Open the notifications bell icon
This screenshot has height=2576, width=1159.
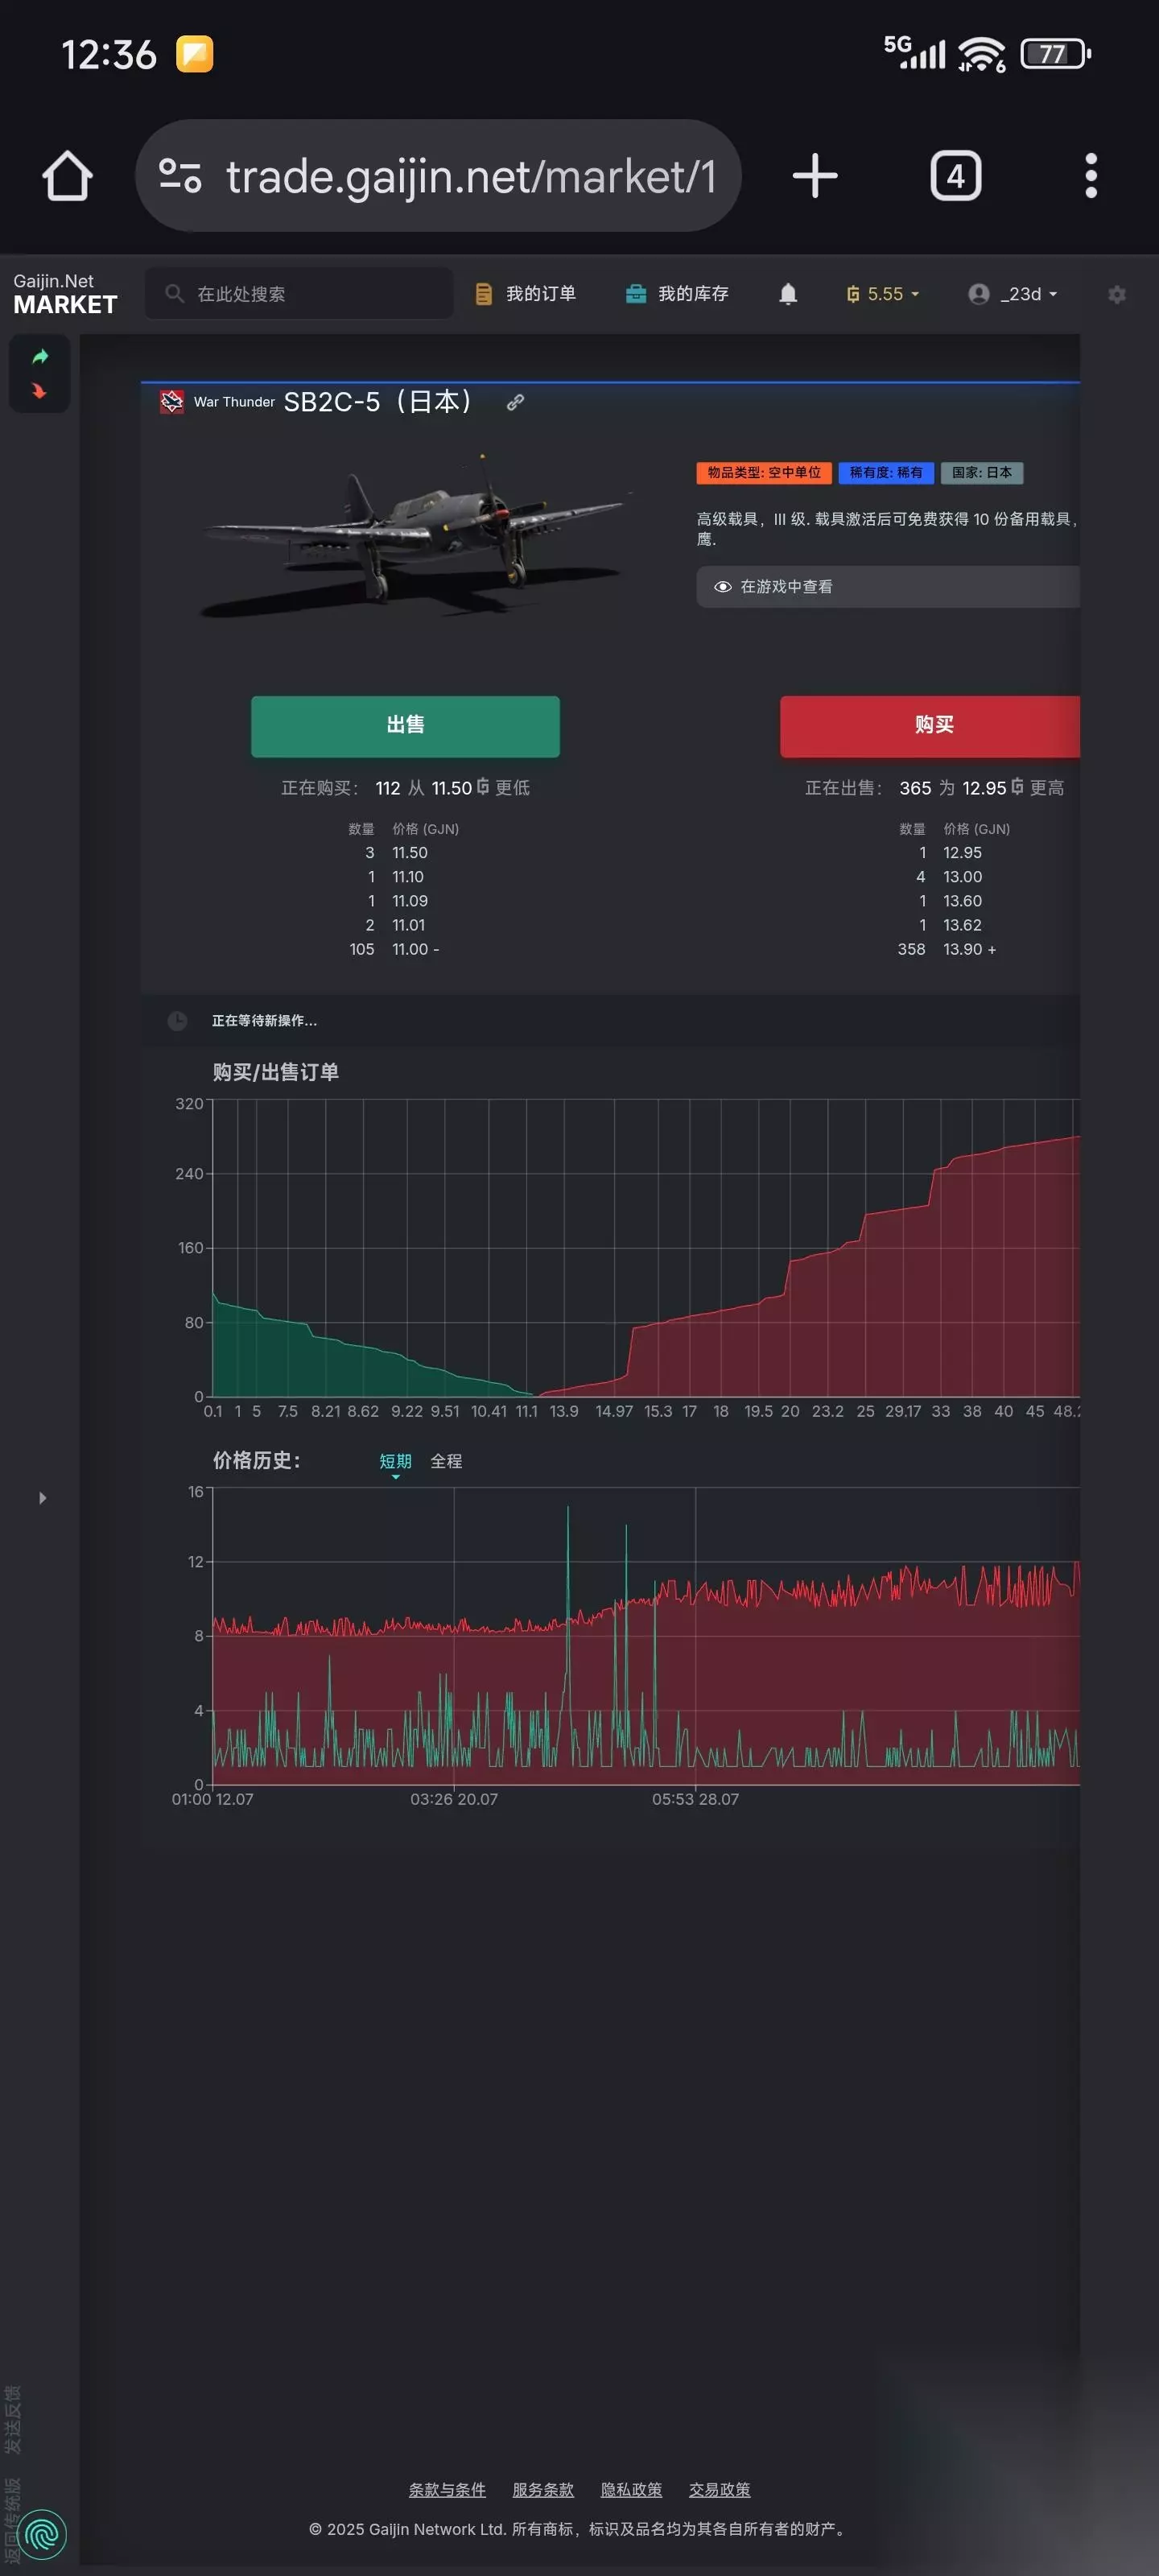pos(788,294)
